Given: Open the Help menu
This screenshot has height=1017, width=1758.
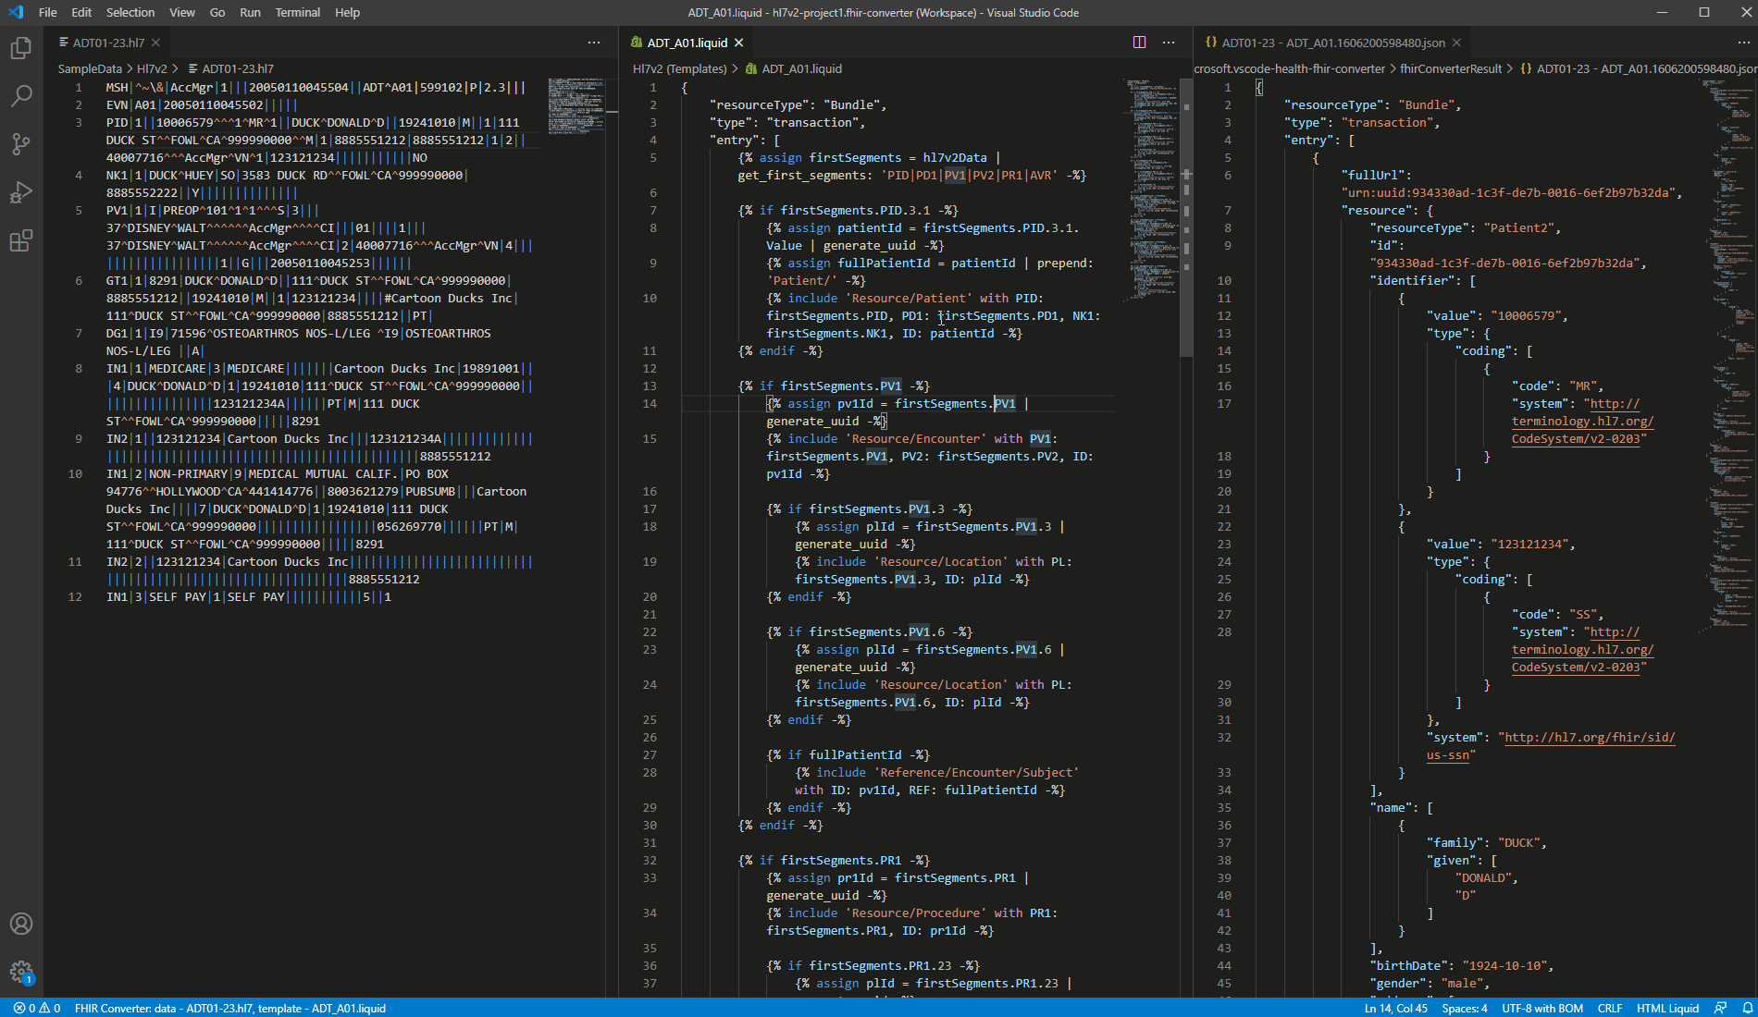Looking at the screenshot, I should (347, 12).
